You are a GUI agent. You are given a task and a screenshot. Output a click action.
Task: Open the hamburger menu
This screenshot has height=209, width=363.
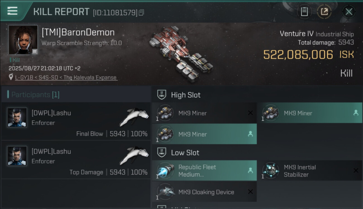tap(12, 11)
